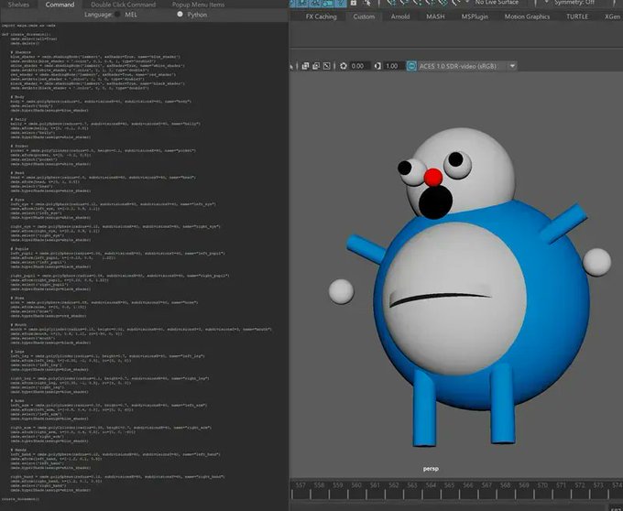The image size is (623, 511).
Task: Click frame 557 on the time slider
Action: pyautogui.click(x=301, y=485)
